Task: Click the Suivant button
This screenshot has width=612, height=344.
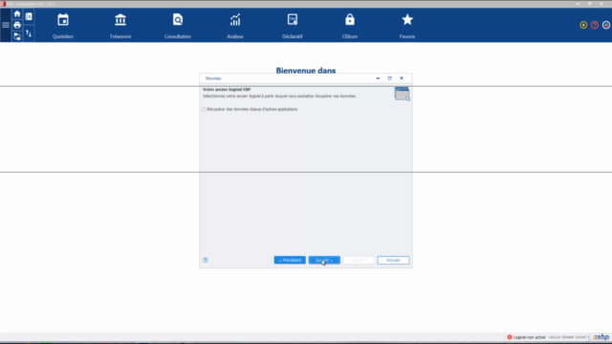Action: 324,260
